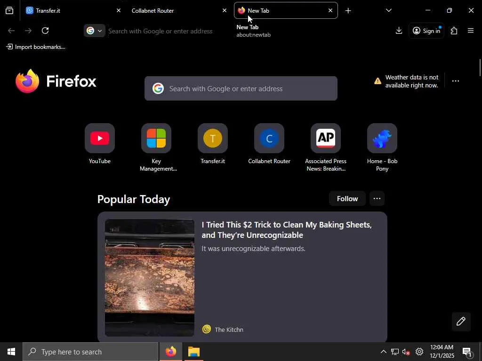The width and height of the screenshot is (482, 361).
Task: Open the Firefox hamburger application menu
Action: point(471,31)
